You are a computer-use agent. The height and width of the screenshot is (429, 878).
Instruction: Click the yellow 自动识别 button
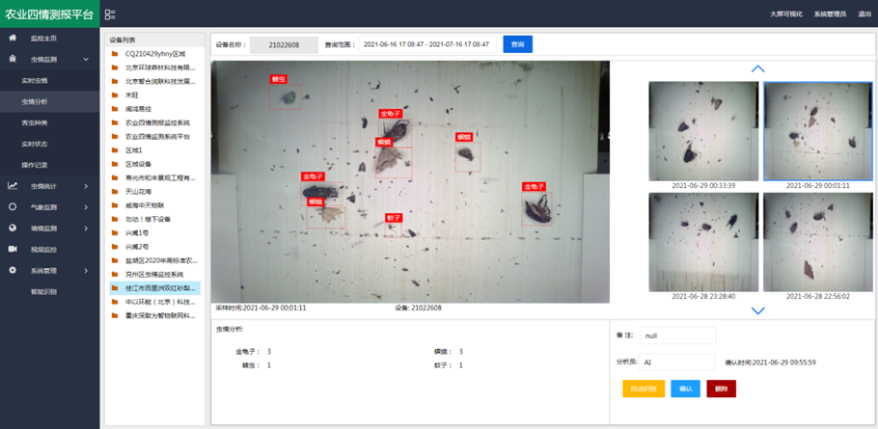(644, 389)
